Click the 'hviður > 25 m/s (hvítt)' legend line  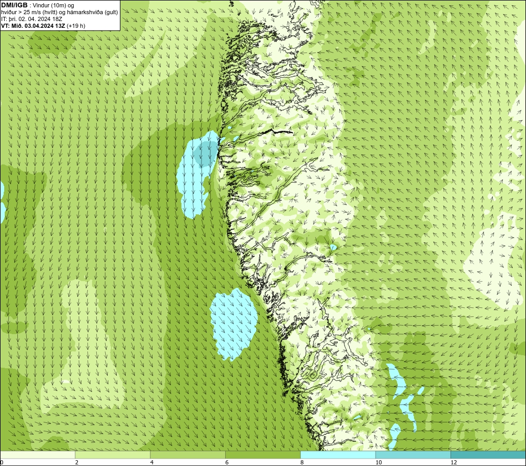click(x=59, y=13)
